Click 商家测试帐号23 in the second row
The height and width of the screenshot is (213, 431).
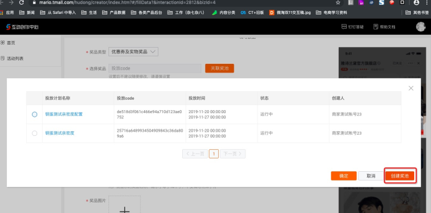(347, 133)
